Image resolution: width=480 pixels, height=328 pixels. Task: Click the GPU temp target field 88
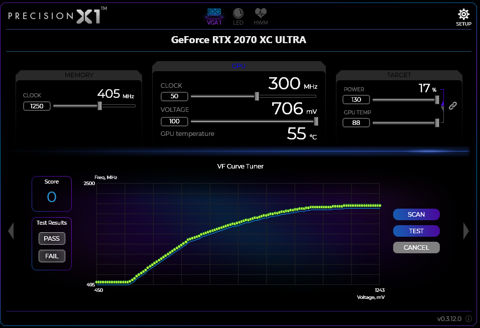356,123
